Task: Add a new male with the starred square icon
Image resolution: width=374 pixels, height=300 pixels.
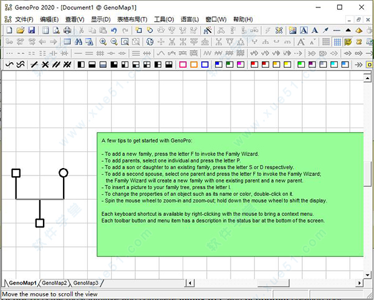Action: [x=138, y=30]
